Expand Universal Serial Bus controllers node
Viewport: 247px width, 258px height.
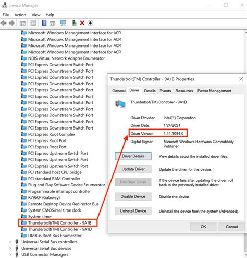10,242
